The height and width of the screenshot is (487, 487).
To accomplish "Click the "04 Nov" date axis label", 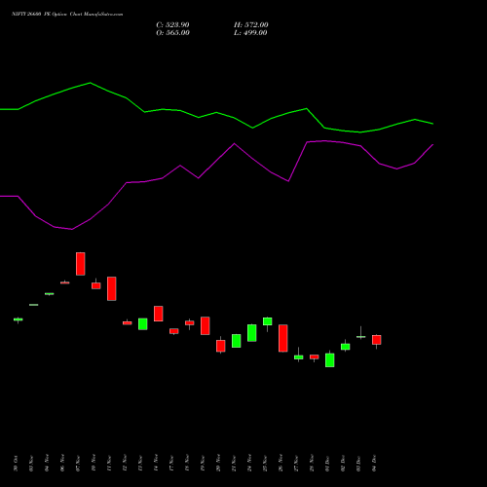I will point(47,464).
